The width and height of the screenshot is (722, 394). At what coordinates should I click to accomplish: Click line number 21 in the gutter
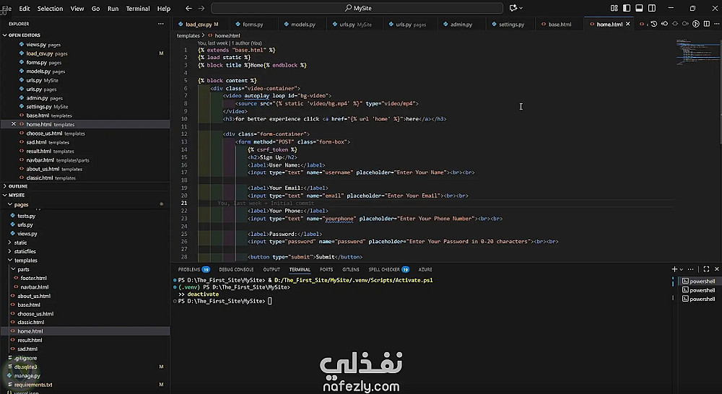tap(184, 203)
